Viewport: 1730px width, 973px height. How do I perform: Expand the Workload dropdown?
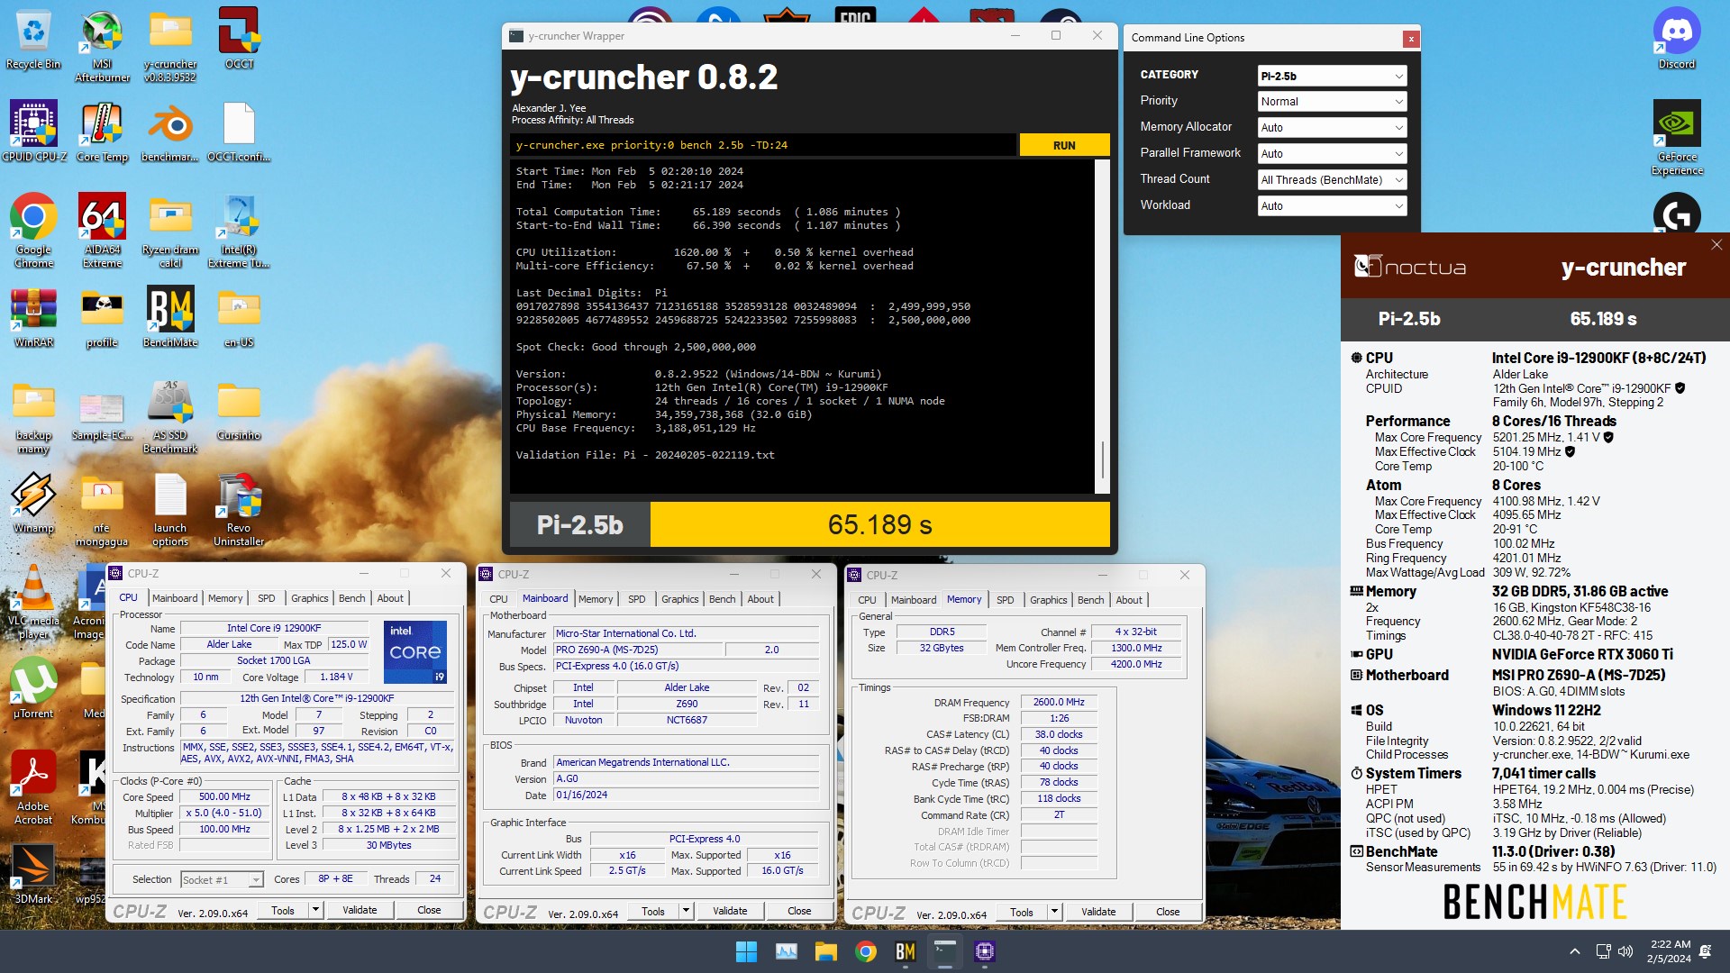(x=1332, y=206)
